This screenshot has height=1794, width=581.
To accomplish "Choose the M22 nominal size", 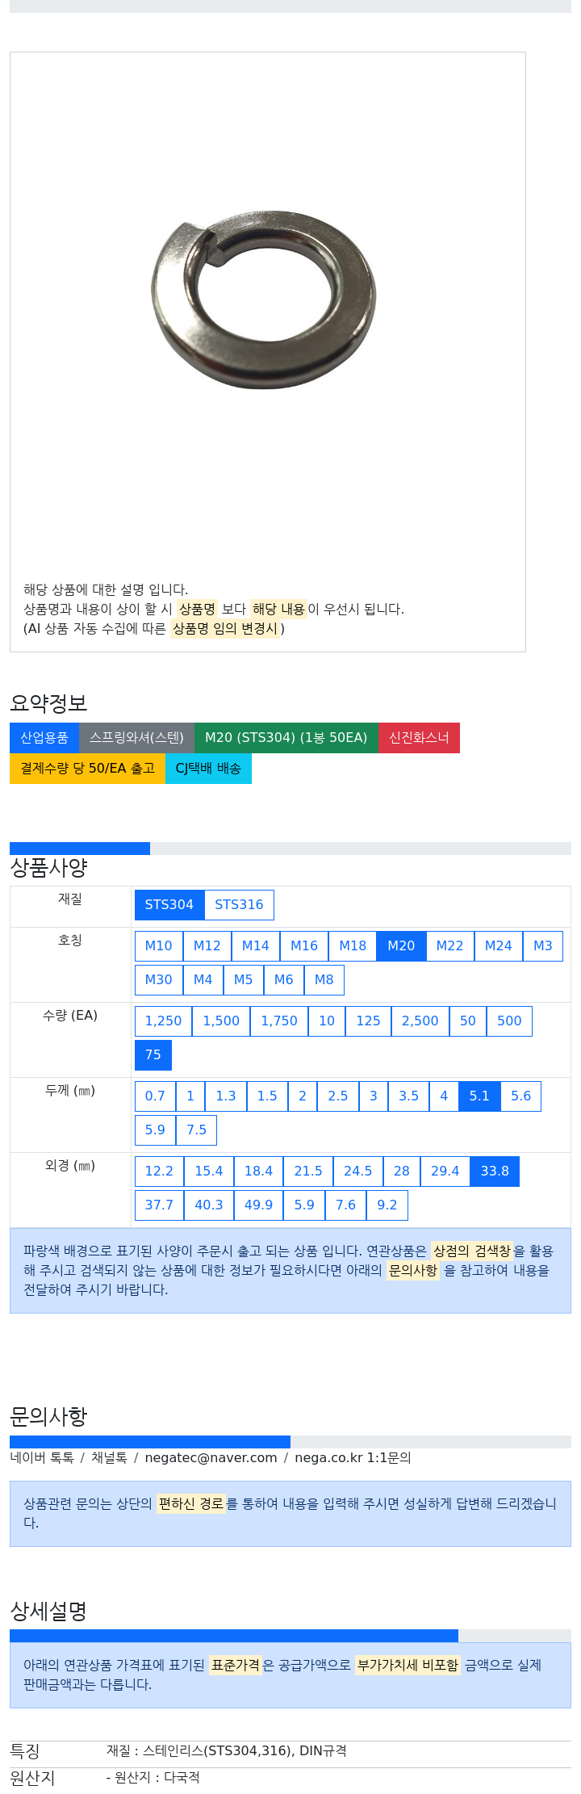I will [x=449, y=945].
